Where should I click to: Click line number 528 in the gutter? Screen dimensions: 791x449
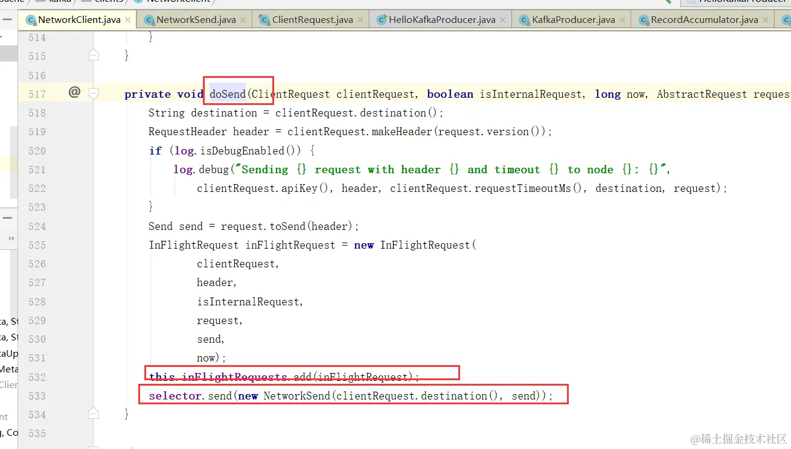coord(37,302)
